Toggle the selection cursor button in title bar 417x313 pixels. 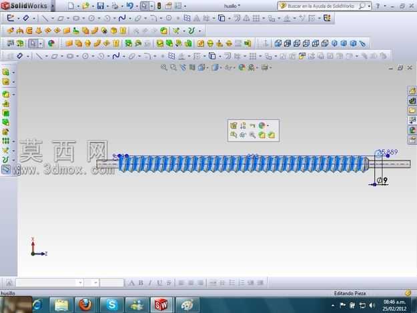pos(144,6)
